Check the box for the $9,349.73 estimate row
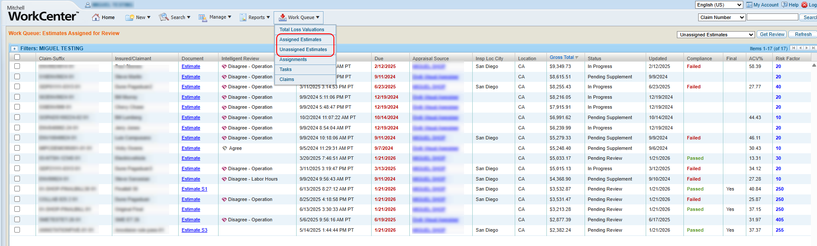 coord(17,66)
